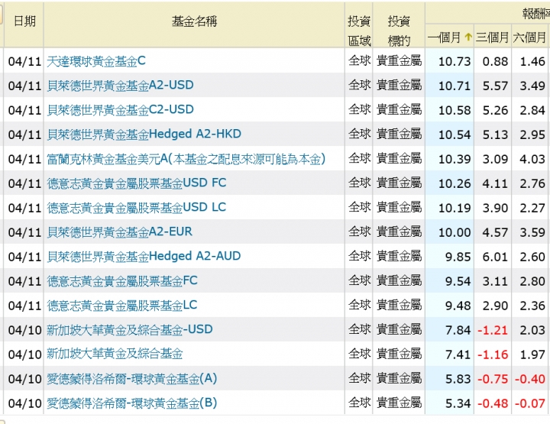Screen dimensions: 550x424
Task: Open 天達環球黃金基金C fund link
Action: click(96, 61)
